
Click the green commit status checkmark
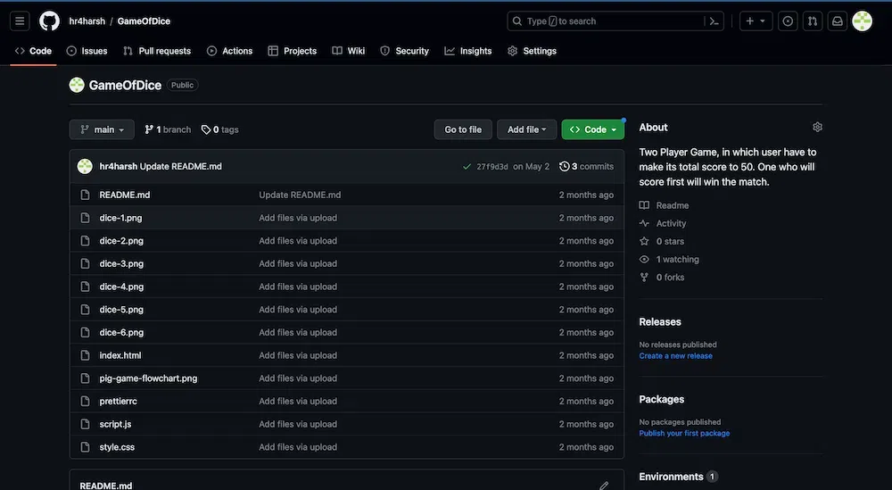(467, 167)
